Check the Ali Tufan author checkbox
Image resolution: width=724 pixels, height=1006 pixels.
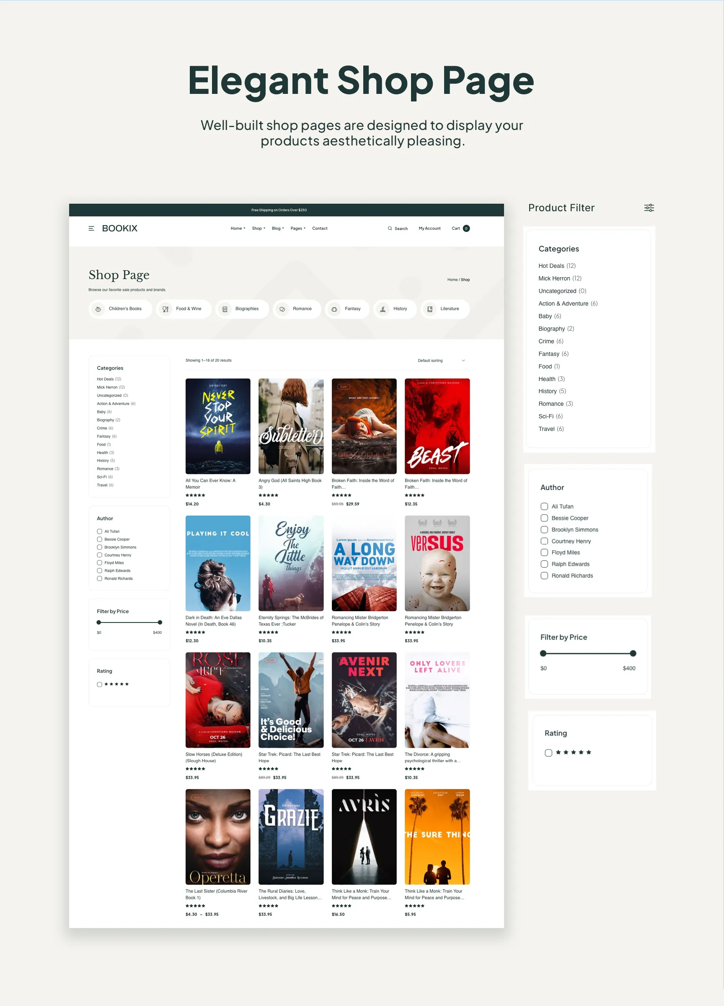click(x=544, y=506)
